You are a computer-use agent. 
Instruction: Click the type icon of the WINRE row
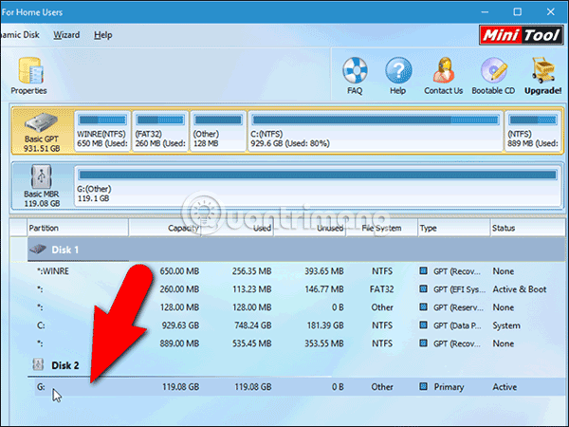423,270
